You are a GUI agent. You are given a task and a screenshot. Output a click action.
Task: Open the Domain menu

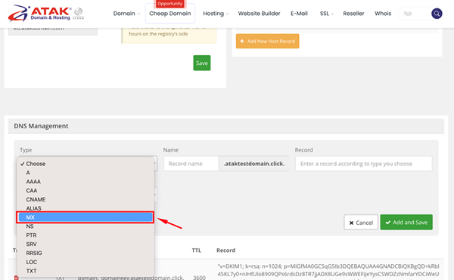click(126, 14)
